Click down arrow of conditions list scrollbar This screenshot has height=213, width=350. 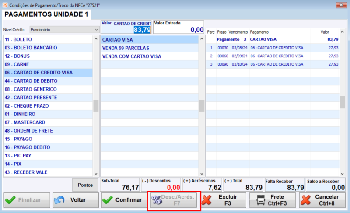pos(202,174)
